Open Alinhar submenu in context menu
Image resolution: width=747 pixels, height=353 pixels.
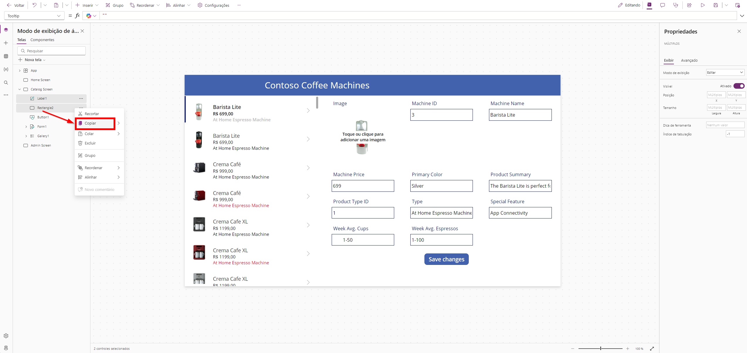point(99,177)
